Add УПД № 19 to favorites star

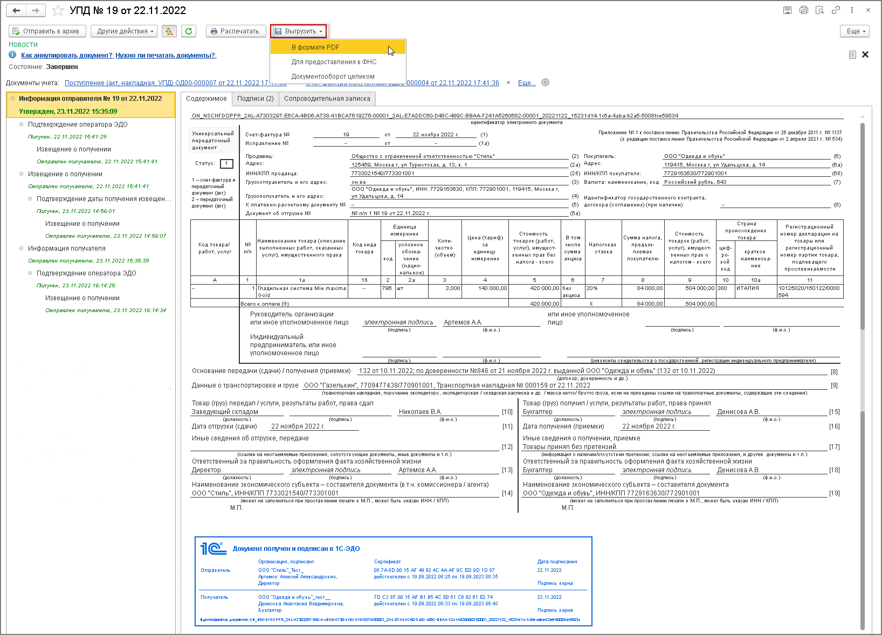(58, 10)
